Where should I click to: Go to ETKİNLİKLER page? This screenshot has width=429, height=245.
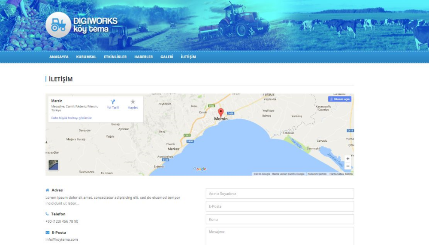(115, 57)
